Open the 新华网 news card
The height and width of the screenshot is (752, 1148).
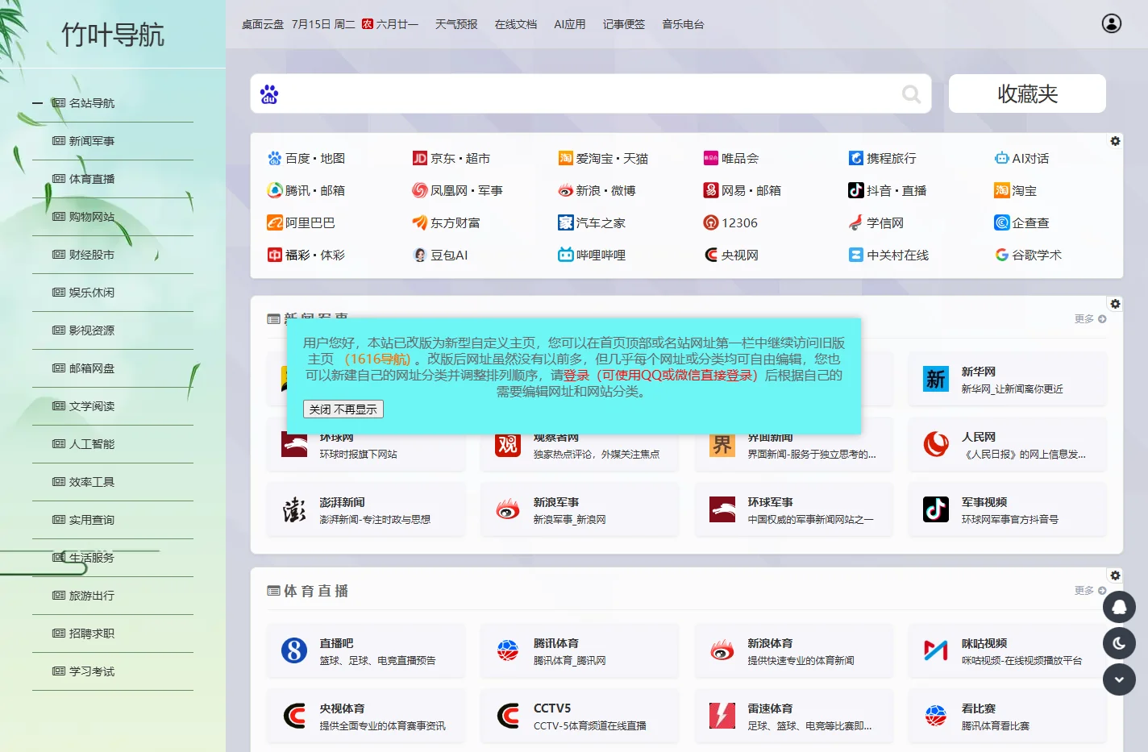pos(1008,379)
